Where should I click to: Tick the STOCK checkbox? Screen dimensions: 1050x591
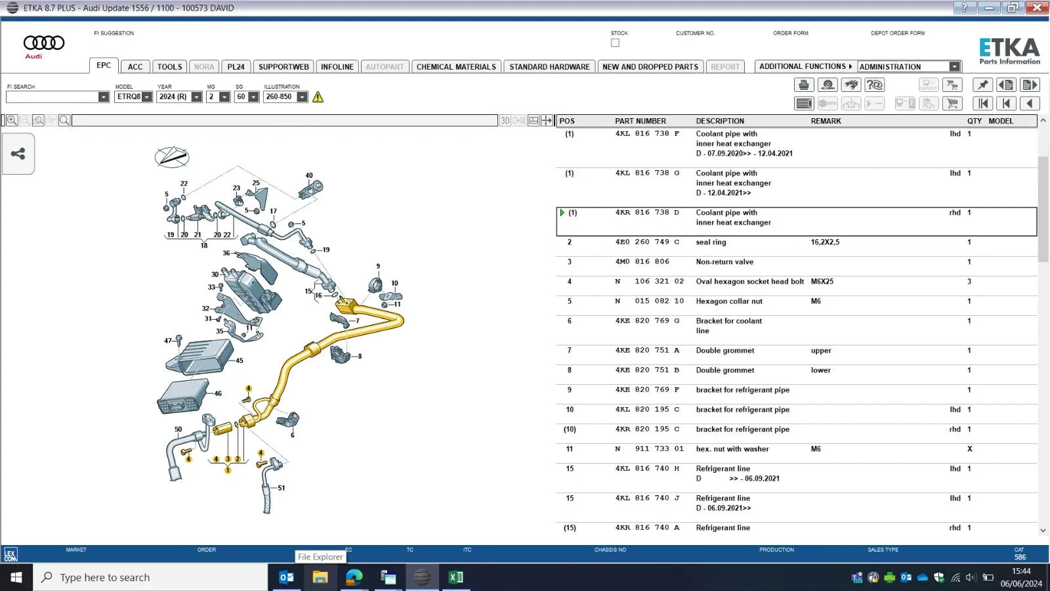coord(615,43)
